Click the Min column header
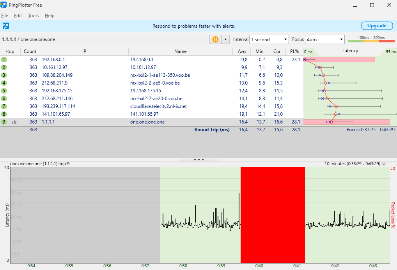 click(x=259, y=51)
